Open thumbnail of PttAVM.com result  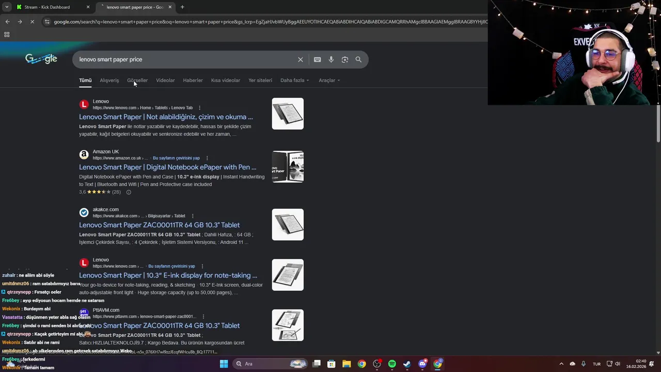[288, 325]
